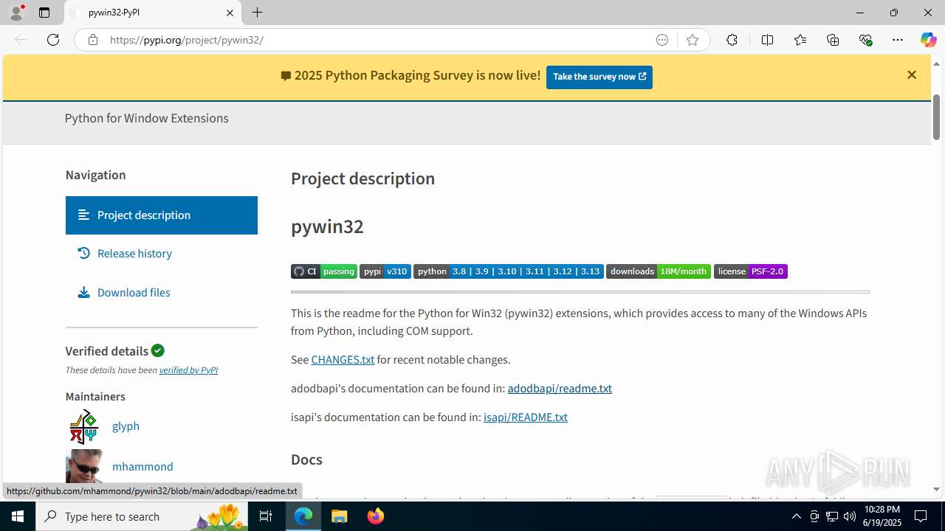This screenshot has height=531, width=945.
Task: Click the taskbar search box
Action: 142,516
